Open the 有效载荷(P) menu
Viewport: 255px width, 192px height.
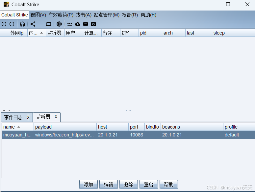[x=61, y=15]
